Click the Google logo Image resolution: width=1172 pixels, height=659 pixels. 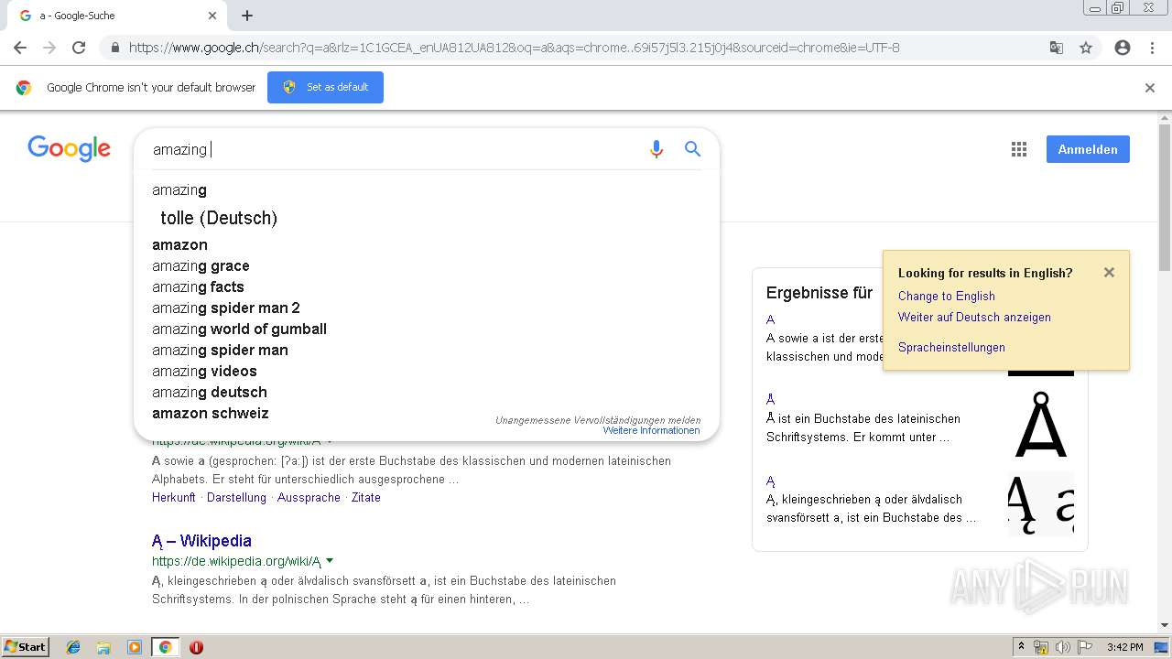pos(69,149)
